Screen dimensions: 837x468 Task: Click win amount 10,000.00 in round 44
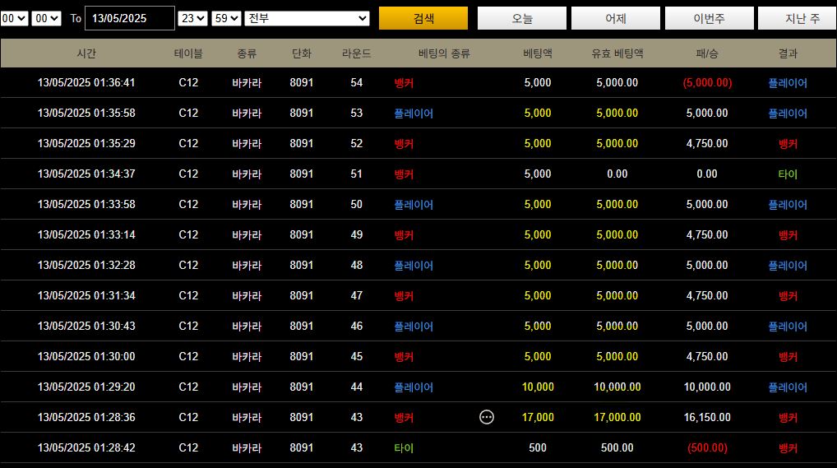click(707, 387)
